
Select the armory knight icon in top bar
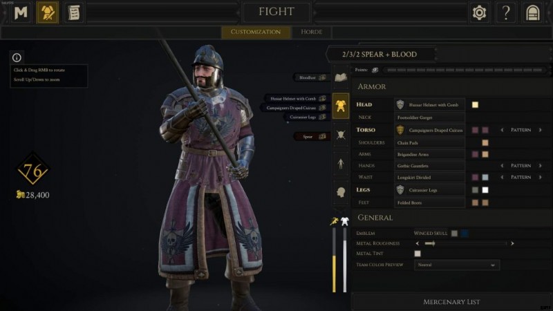click(48, 12)
